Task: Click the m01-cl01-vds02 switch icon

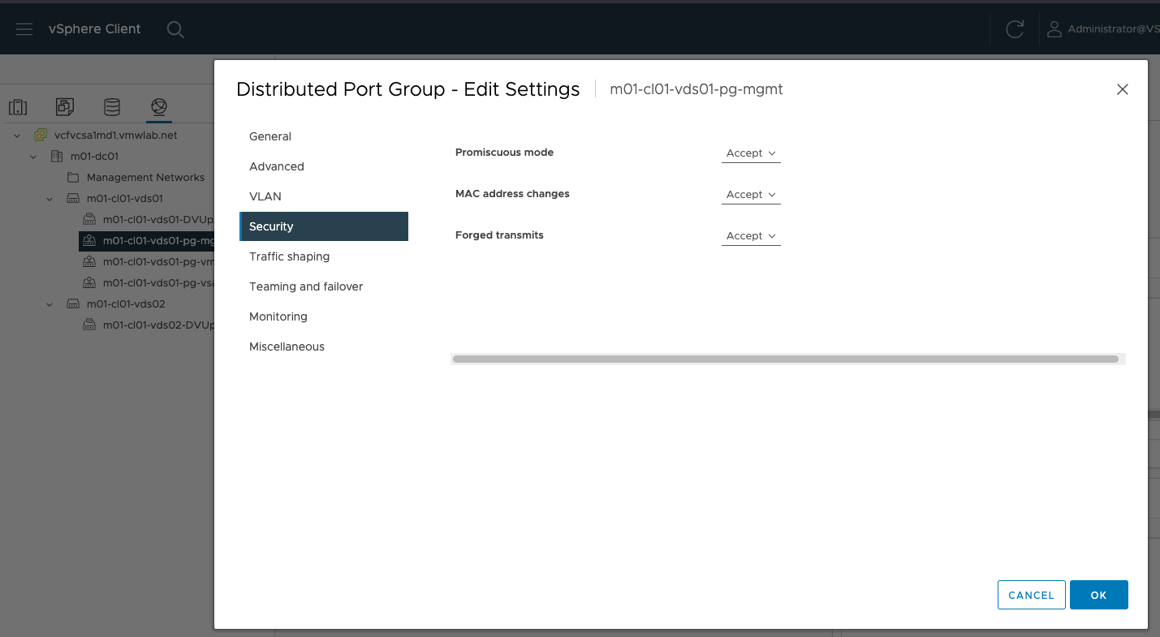Action: (72, 304)
